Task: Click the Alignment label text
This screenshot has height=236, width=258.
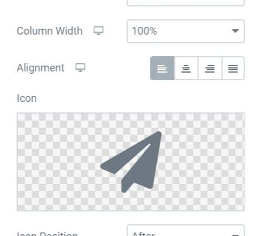Action: [x=40, y=68]
